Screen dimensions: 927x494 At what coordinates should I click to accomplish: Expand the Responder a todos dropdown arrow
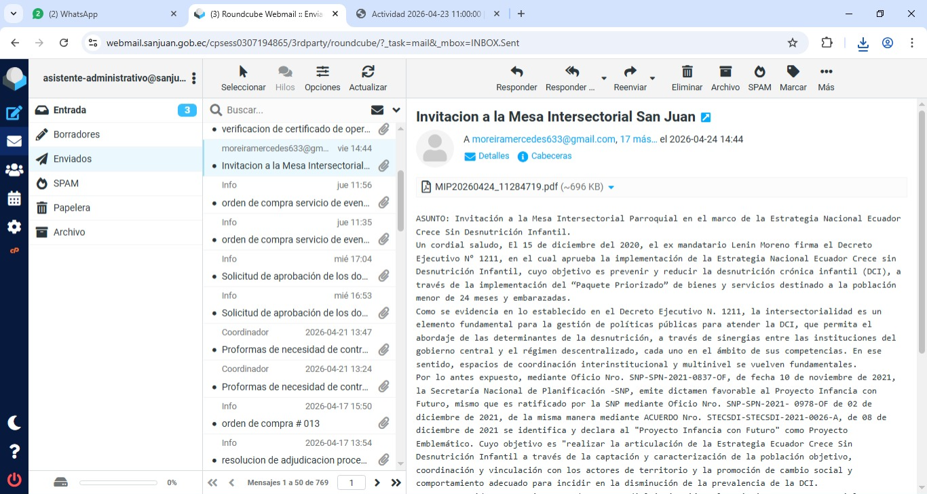(604, 79)
